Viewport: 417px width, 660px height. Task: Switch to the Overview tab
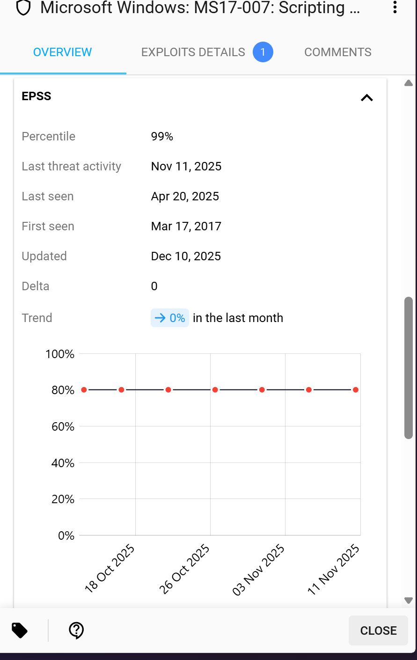click(62, 52)
